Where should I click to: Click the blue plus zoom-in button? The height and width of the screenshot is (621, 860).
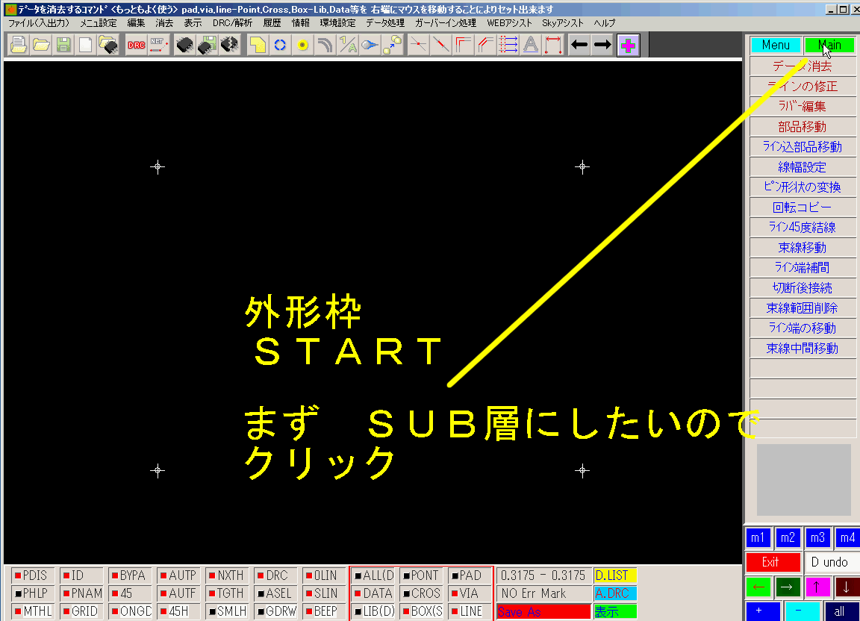763,611
